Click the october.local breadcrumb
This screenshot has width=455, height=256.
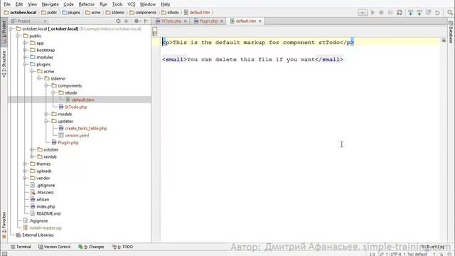click(x=21, y=13)
